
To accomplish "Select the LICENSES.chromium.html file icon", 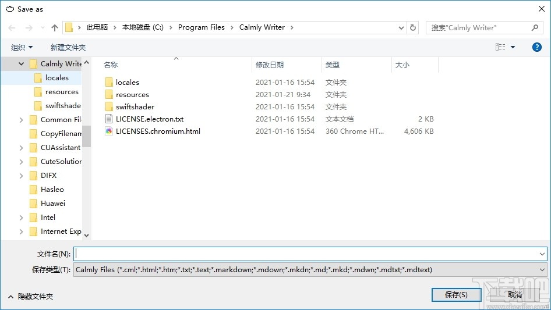I will click(109, 131).
